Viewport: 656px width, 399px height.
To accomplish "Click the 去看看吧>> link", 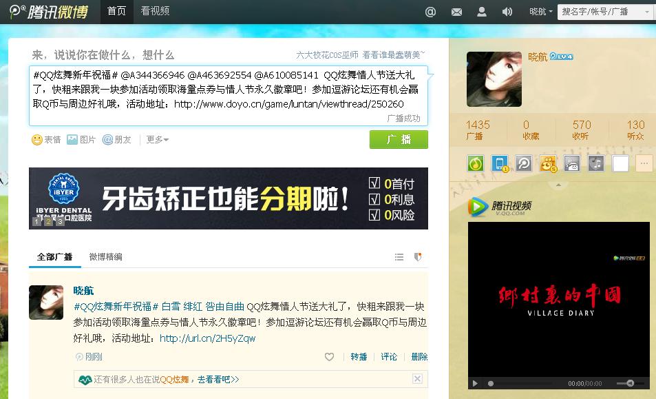I will click(x=218, y=380).
